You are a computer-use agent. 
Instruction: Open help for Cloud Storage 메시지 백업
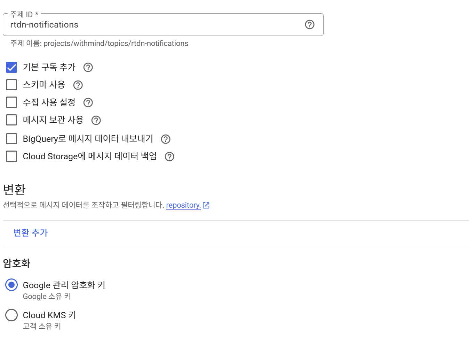(x=169, y=156)
